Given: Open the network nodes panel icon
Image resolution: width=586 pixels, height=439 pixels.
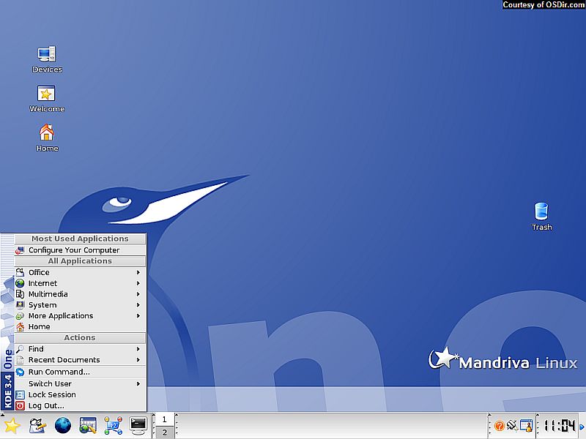Looking at the screenshot, I should click(x=114, y=426).
